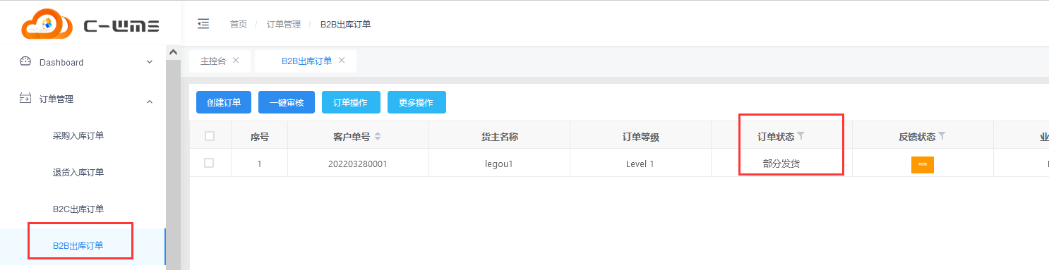
Task: Close the 主控台 tab
Action: [236, 60]
